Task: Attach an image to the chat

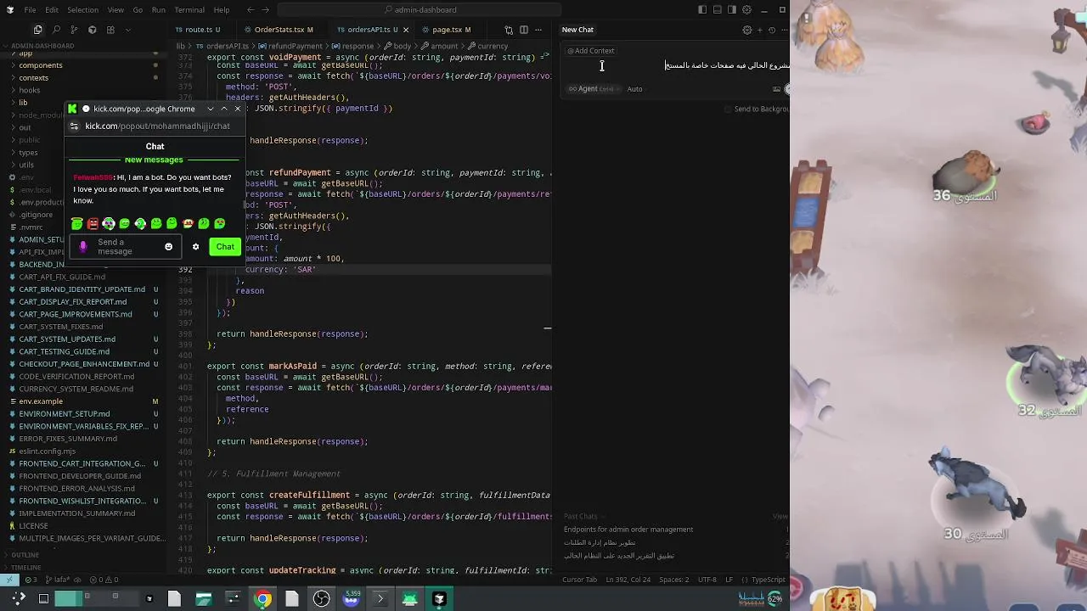Action: (776, 89)
